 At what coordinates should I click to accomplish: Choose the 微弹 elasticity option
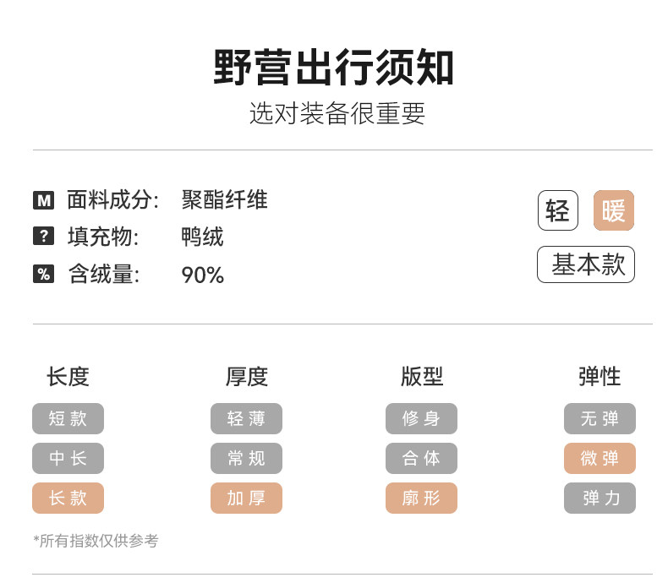(x=600, y=458)
